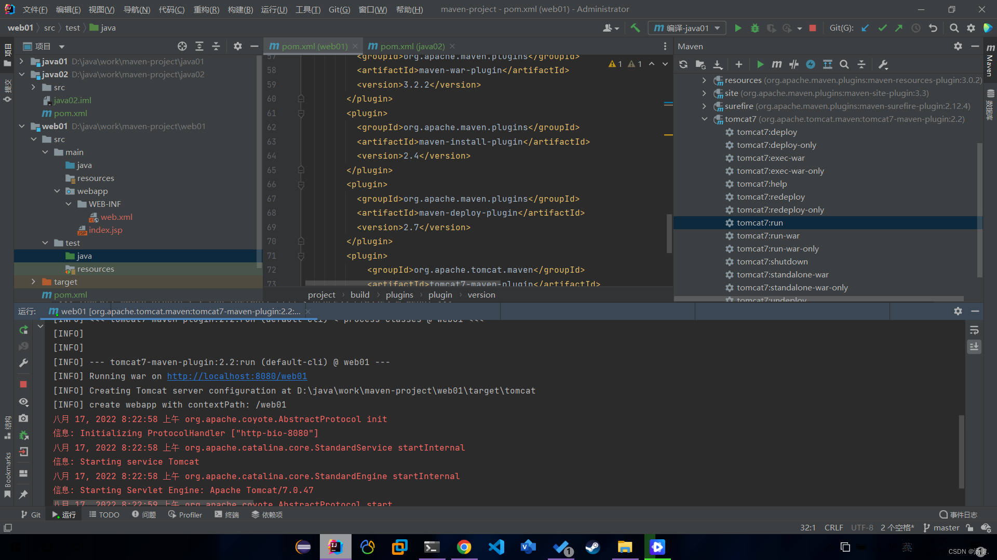Open the Profiler tool window tab
This screenshot has width=997, height=560.
185,514
